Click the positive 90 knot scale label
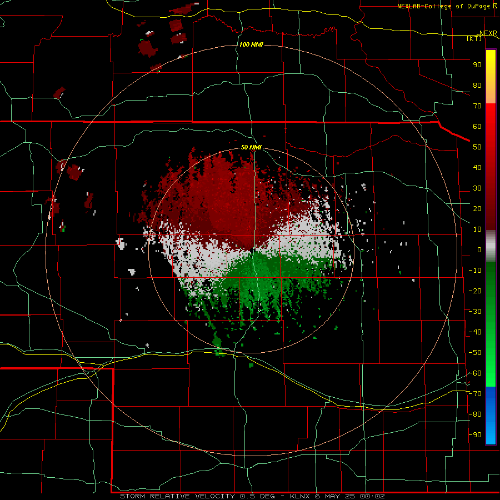Viewport: 500px width, 500px height. [x=477, y=65]
